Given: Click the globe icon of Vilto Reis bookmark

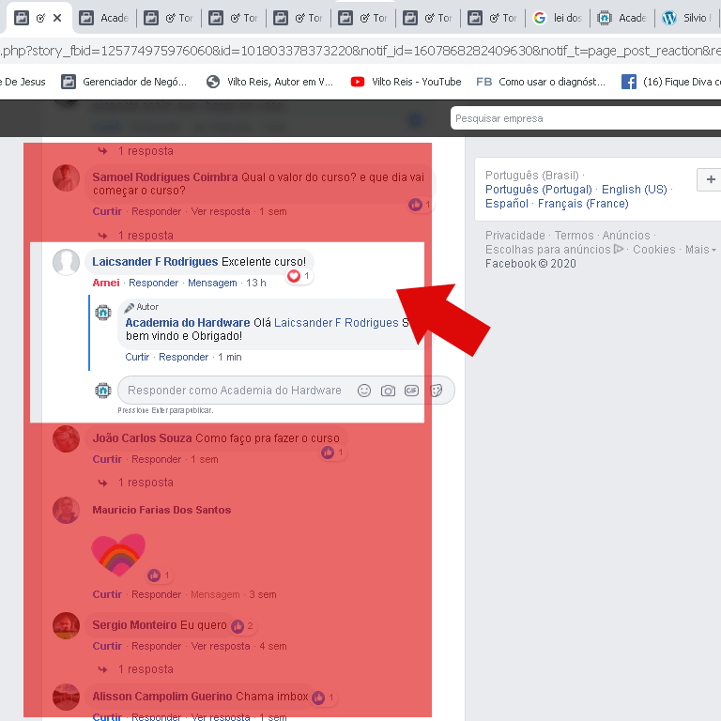Looking at the screenshot, I should coord(212,82).
